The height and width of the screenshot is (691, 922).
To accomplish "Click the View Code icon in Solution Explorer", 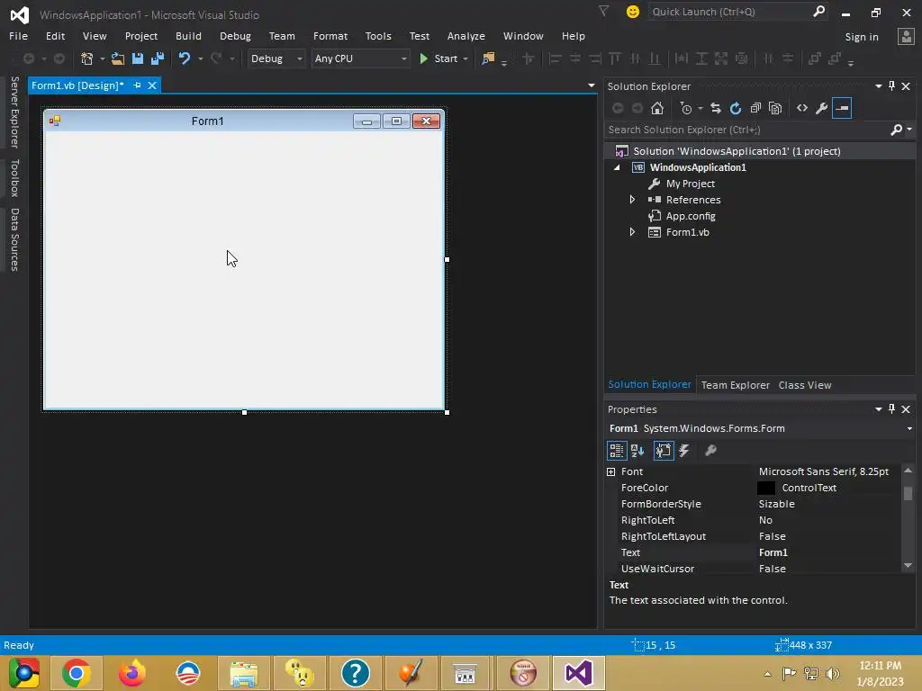I will (802, 108).
